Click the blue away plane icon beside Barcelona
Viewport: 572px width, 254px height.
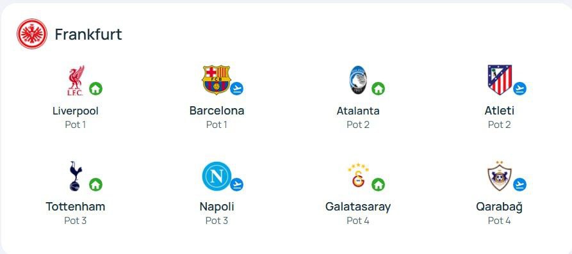coord(237,88)
